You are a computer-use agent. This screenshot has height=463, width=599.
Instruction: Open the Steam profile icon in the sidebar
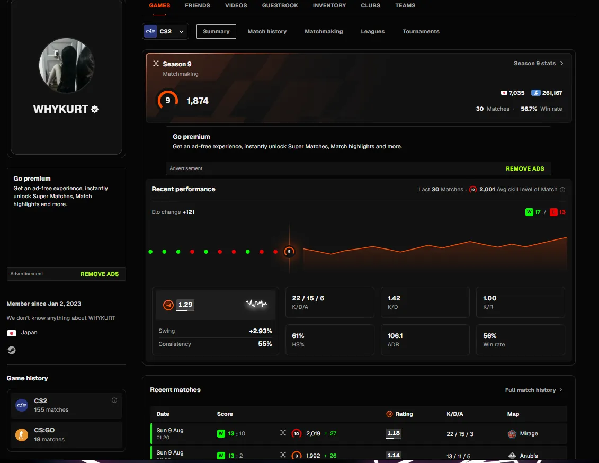[12, 350]
